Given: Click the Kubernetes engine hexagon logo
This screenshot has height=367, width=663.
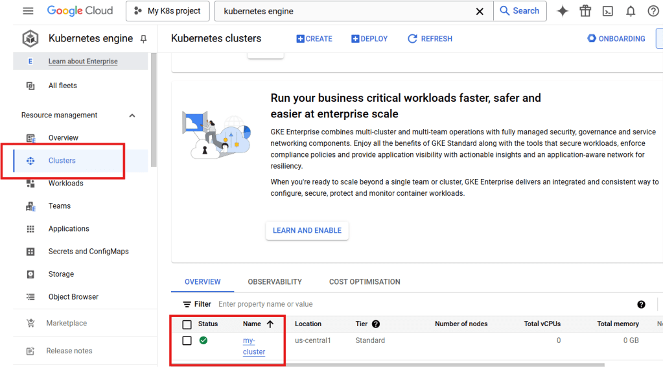Looking at the screenshot, I should pos(30,38).
